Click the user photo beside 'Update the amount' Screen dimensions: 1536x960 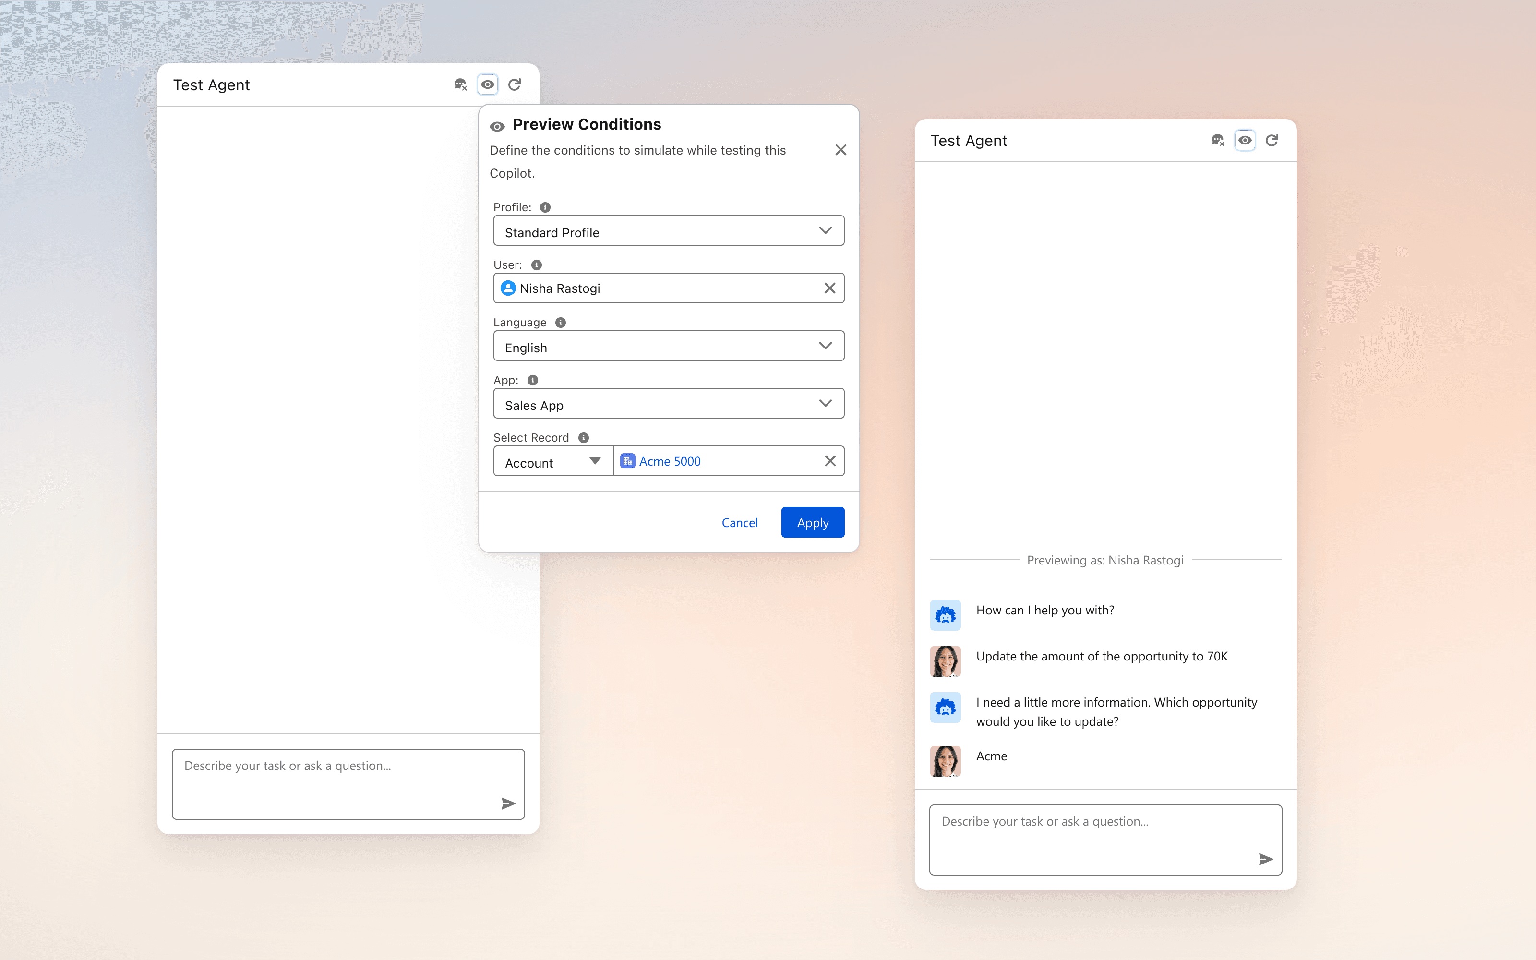click(x=945, y=661)
